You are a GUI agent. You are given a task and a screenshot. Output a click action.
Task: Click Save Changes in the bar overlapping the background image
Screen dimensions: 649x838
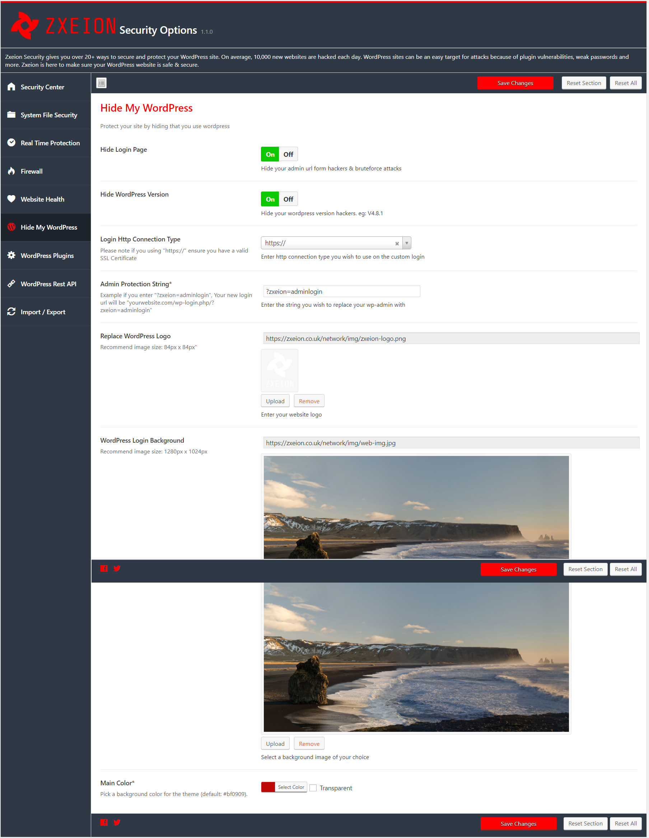coord(518,569)
